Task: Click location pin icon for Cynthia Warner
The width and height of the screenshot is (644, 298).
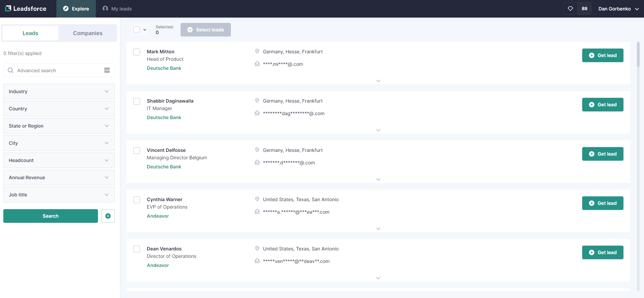Action: pos(257,199)
